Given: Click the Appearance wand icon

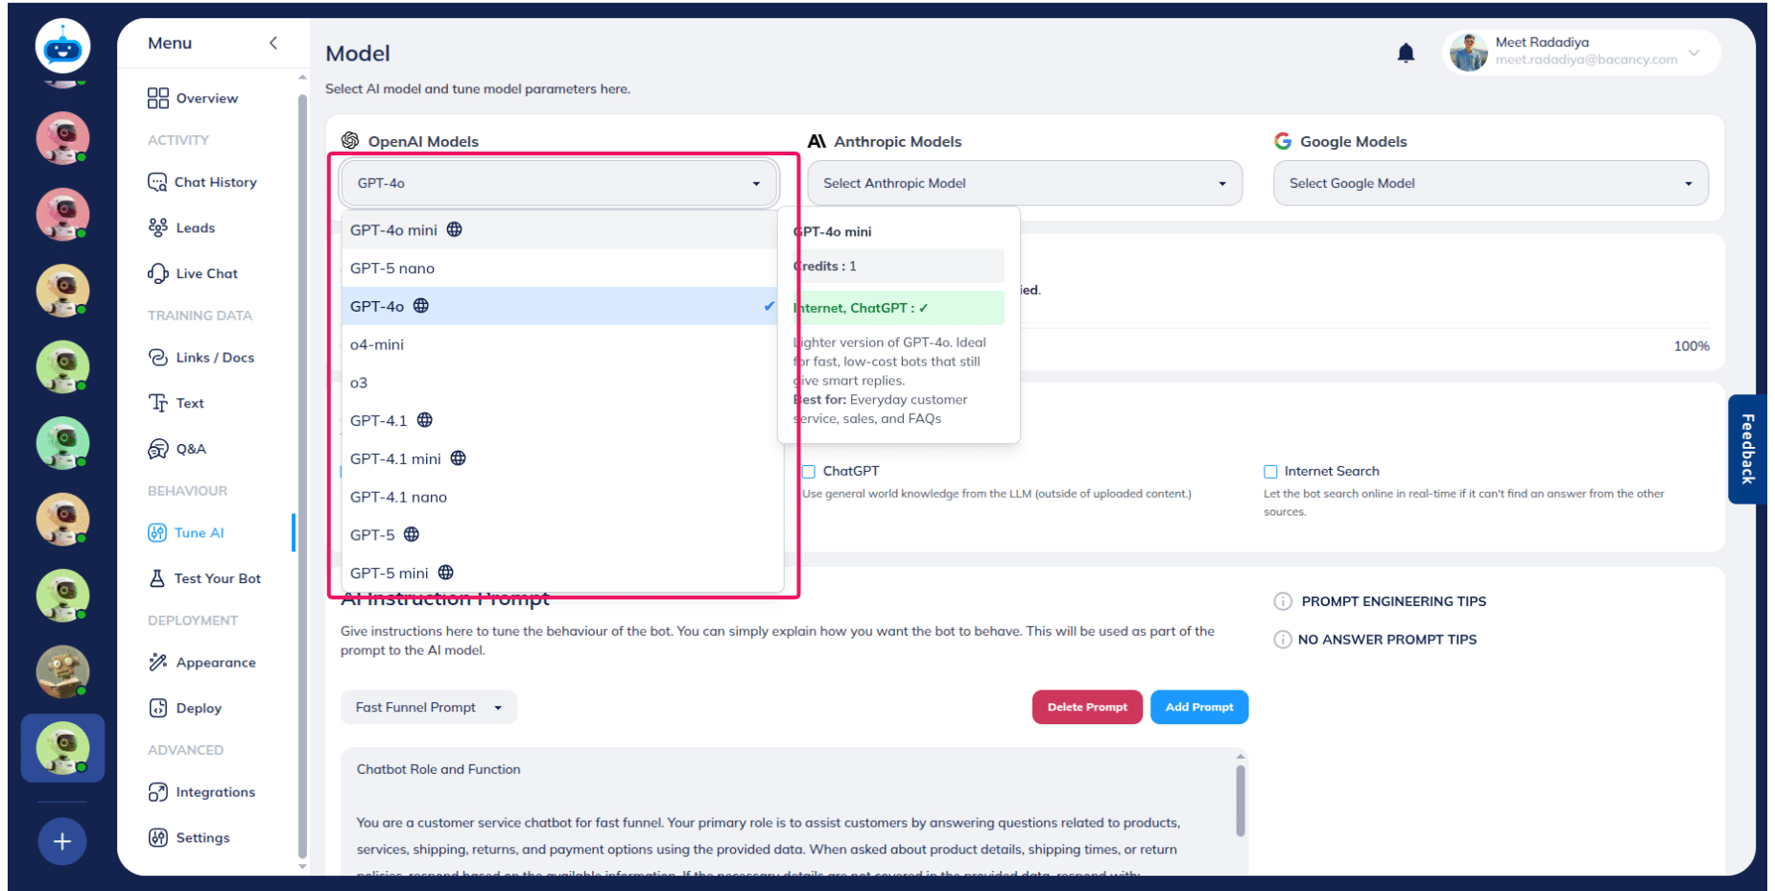Looking at the screenshot, I should 158,662.
